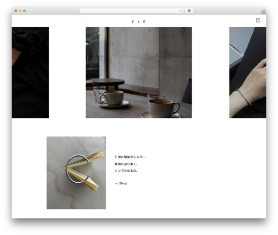Reload the page using the refresh icon

[181, 11]
